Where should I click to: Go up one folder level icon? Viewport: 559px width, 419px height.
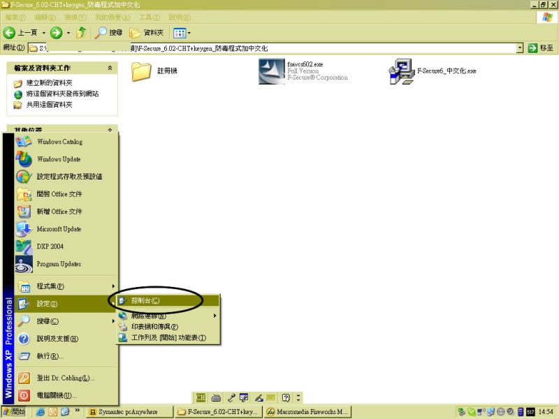tap(81, 33)
